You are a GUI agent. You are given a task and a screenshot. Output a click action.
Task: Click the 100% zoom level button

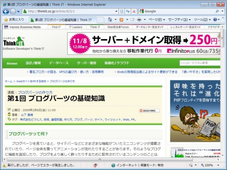[207, 165]
